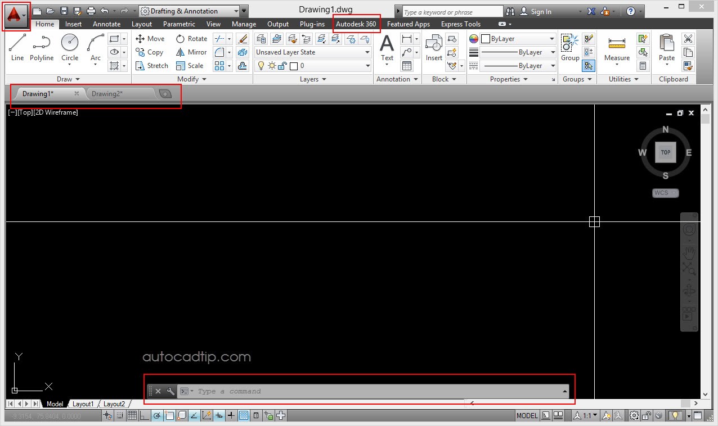
Task: Open Layer Properties manager icon
Action: (261, 39)
